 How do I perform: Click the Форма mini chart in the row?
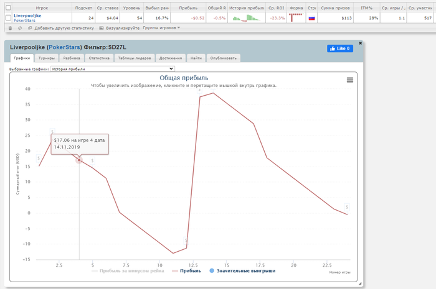(295, 17)
